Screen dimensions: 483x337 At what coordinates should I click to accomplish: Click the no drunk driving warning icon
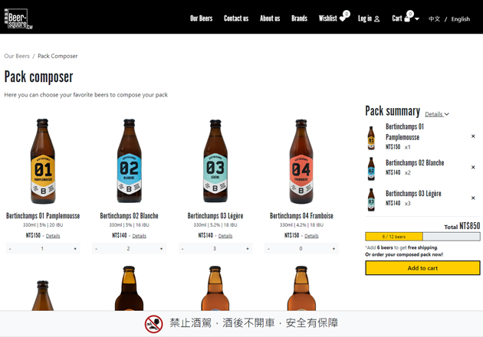click(153, 324)
